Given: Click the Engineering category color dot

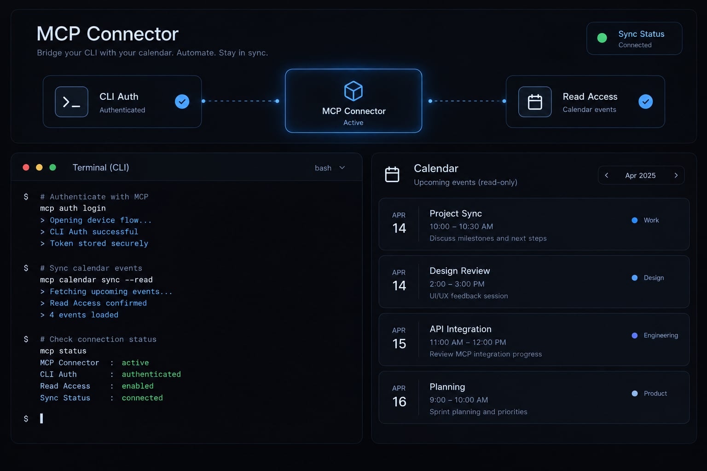Looking at the screenshot, I should click(x=635, y=336).
